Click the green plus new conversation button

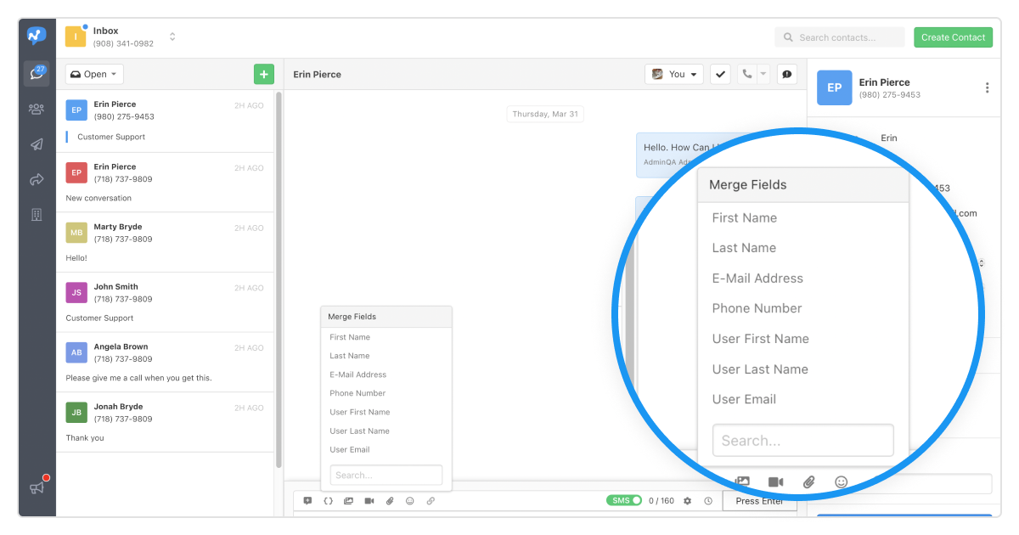click(264, 74)
